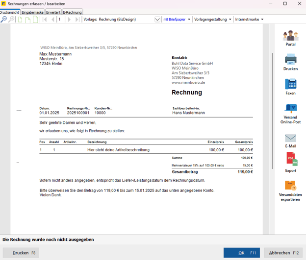Zoom out with the magnifier minus icon

4,19
